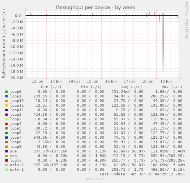Click loop8 current value '2.76k/ 0.00'
This screenshot has height=183, width=190.
pyautogui.click(x=52, y=142)
